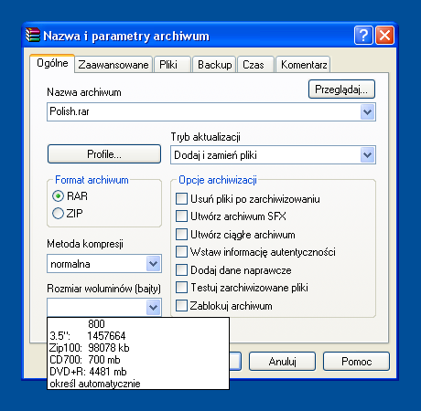This screenshot has width=421, height=411.
Task: Switch to the Ogólne tab
Action: (x=52, y=63)
